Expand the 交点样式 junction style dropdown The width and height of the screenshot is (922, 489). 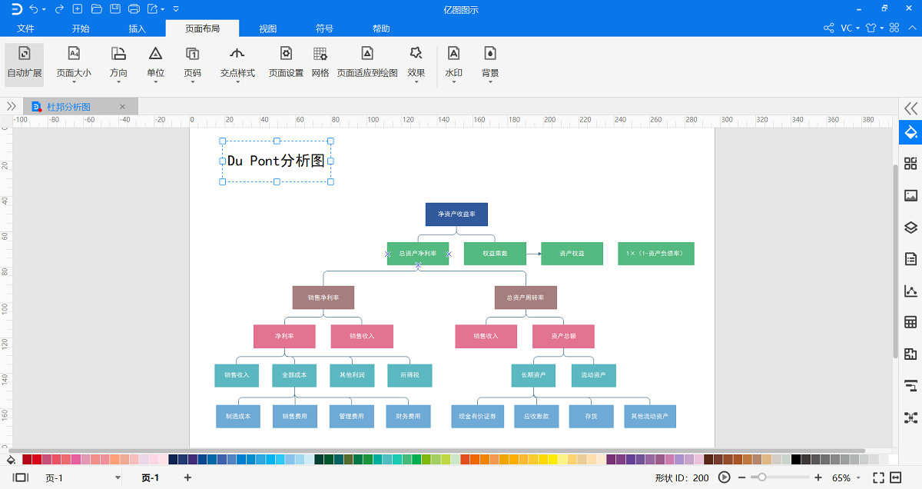(x=237, y=63)
